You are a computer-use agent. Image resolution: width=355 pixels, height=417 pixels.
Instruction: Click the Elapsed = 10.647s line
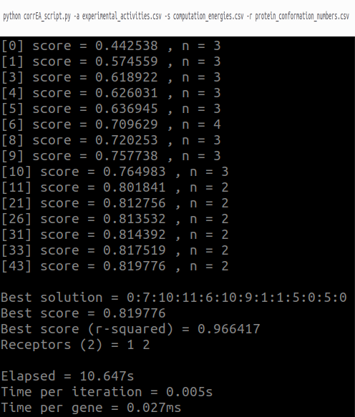67,376
